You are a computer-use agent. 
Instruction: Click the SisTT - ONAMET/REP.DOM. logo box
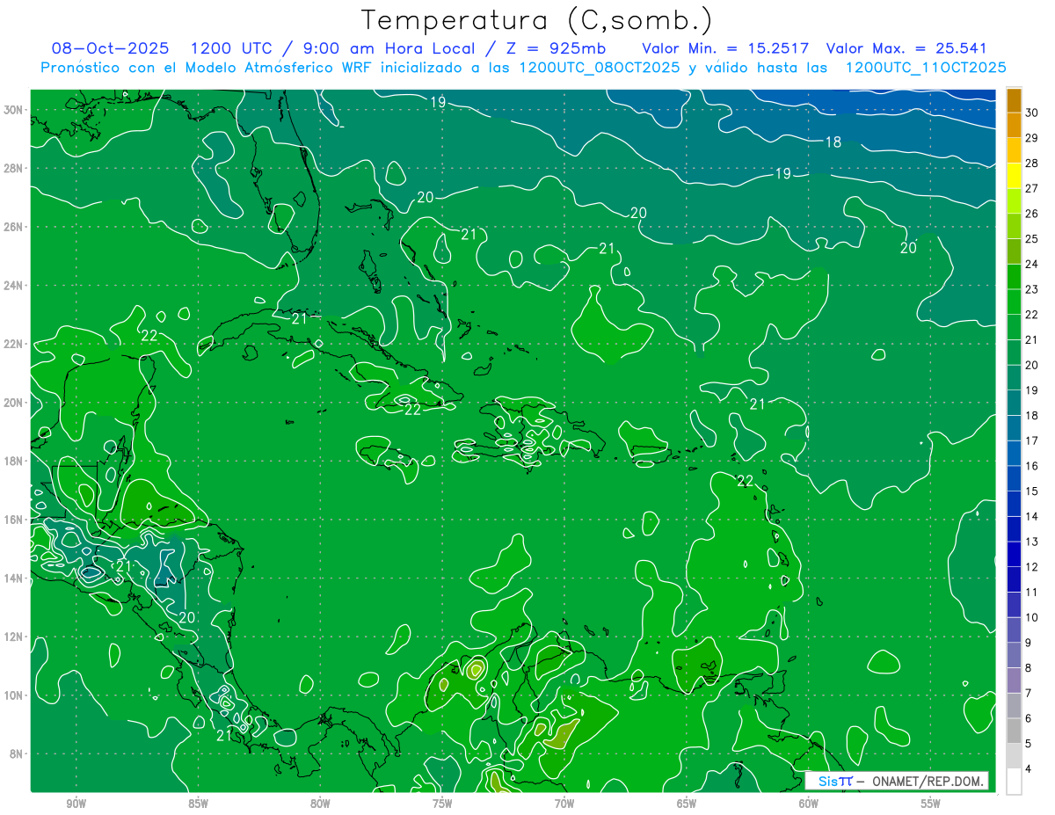pyautogui.click(x=897, y=781)
